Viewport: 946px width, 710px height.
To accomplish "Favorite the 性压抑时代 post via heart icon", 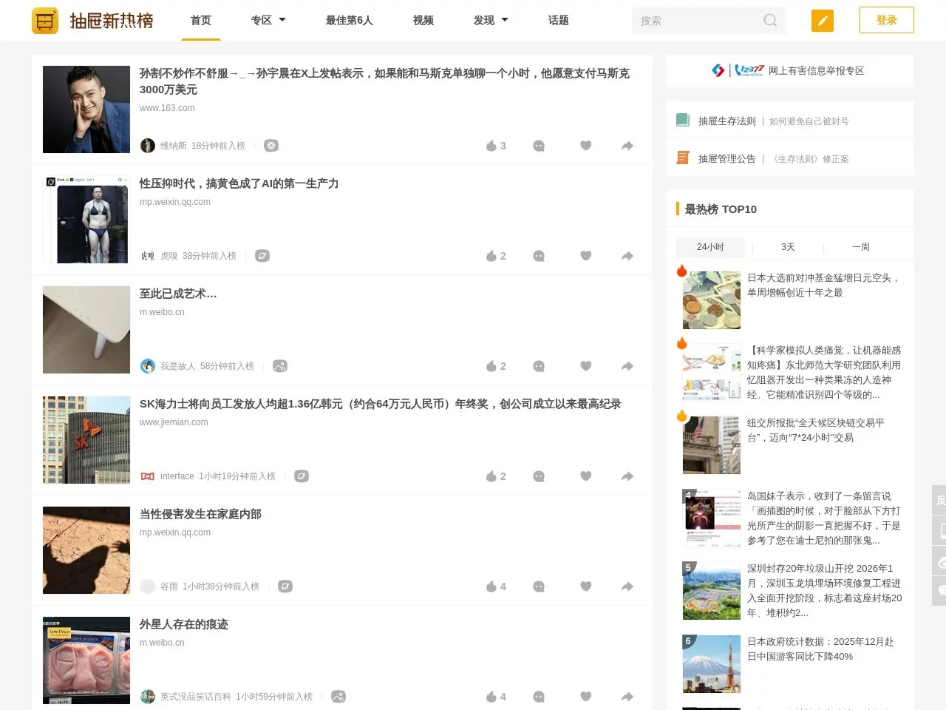I will tap(585, 255).
